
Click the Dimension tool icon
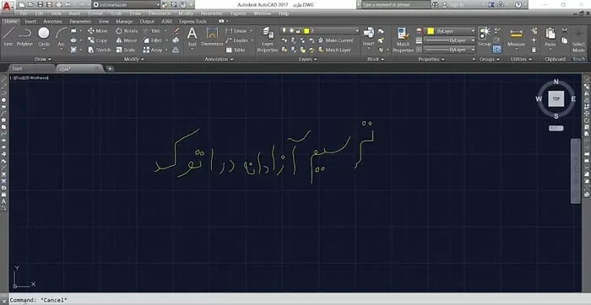point(212,37)
